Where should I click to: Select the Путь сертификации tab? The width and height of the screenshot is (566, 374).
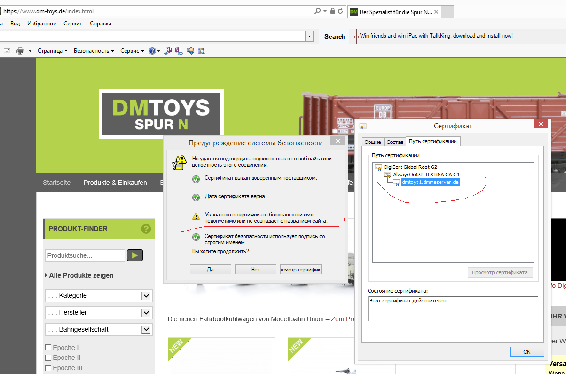click(433, 141)
